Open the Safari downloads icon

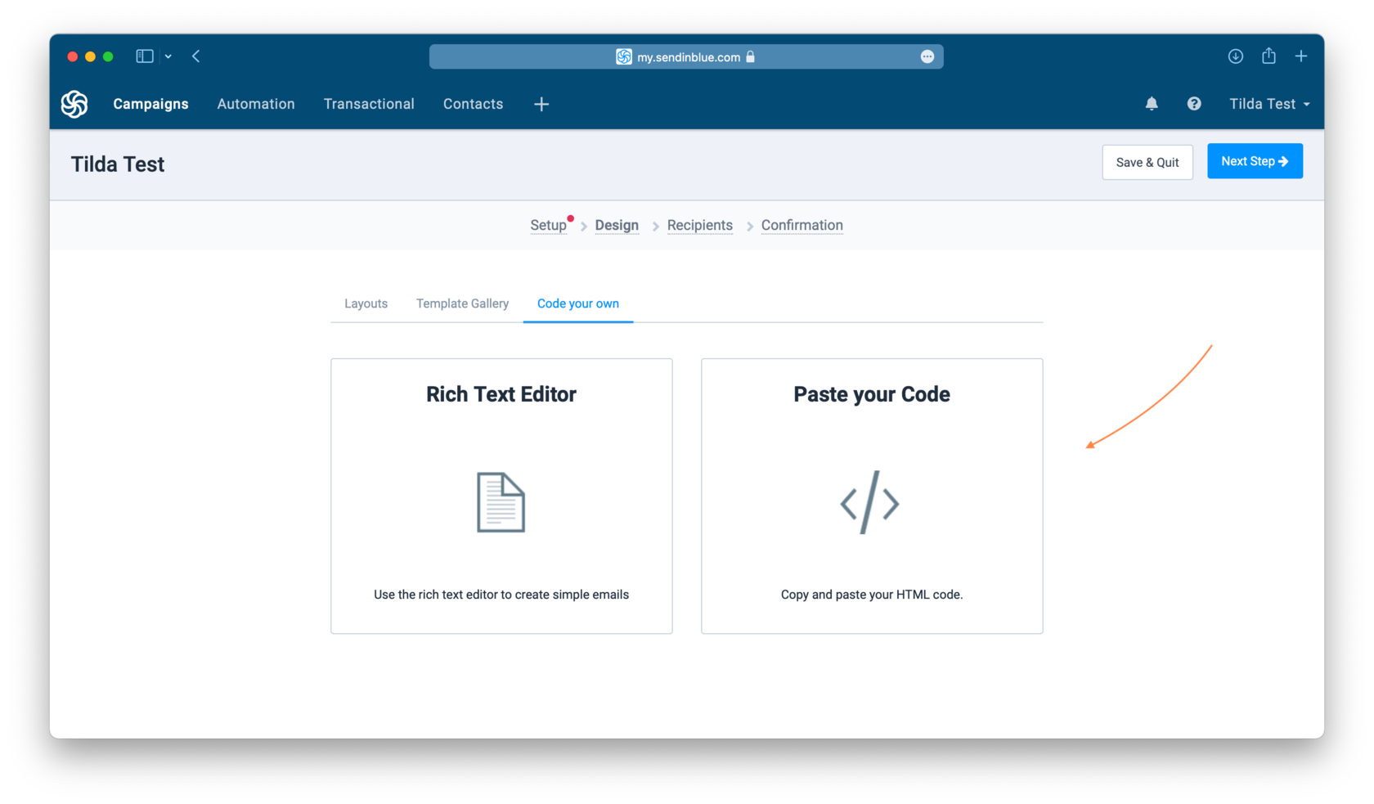click(1236, 56)
